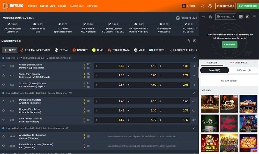The width and height of the screenshot is (259, 154).
Task: Open scoreboard icon for Arabia Saudită vs Japonia
Action: pyautogui.click(x=89, y=136)
